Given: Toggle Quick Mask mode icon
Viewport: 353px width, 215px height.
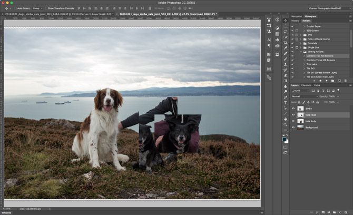Looking at the screenshot, I should click(x=285, y=147).
